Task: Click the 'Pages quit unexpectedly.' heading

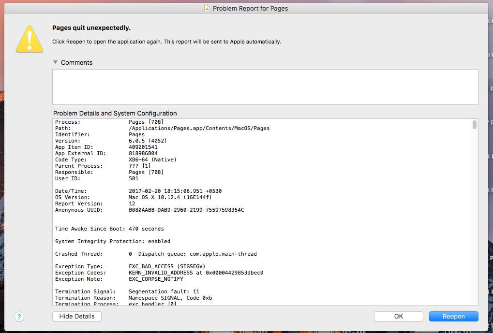Action: pyautogui.click(x=91, y=28)
